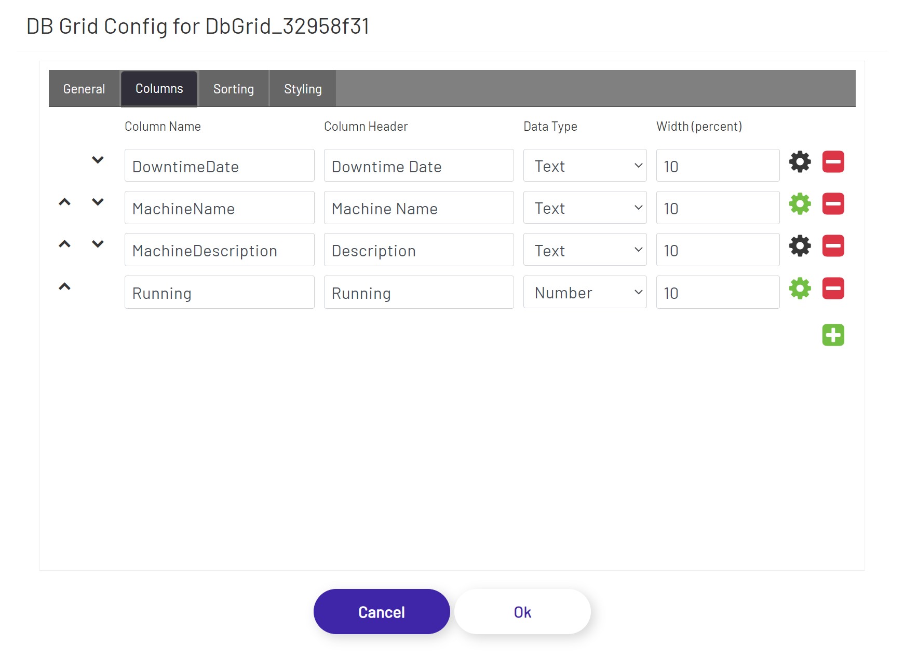The width and height of the screenshot is (904, 659).
Task: Remove the MachineName column
Action: click(x=832, y=203)
